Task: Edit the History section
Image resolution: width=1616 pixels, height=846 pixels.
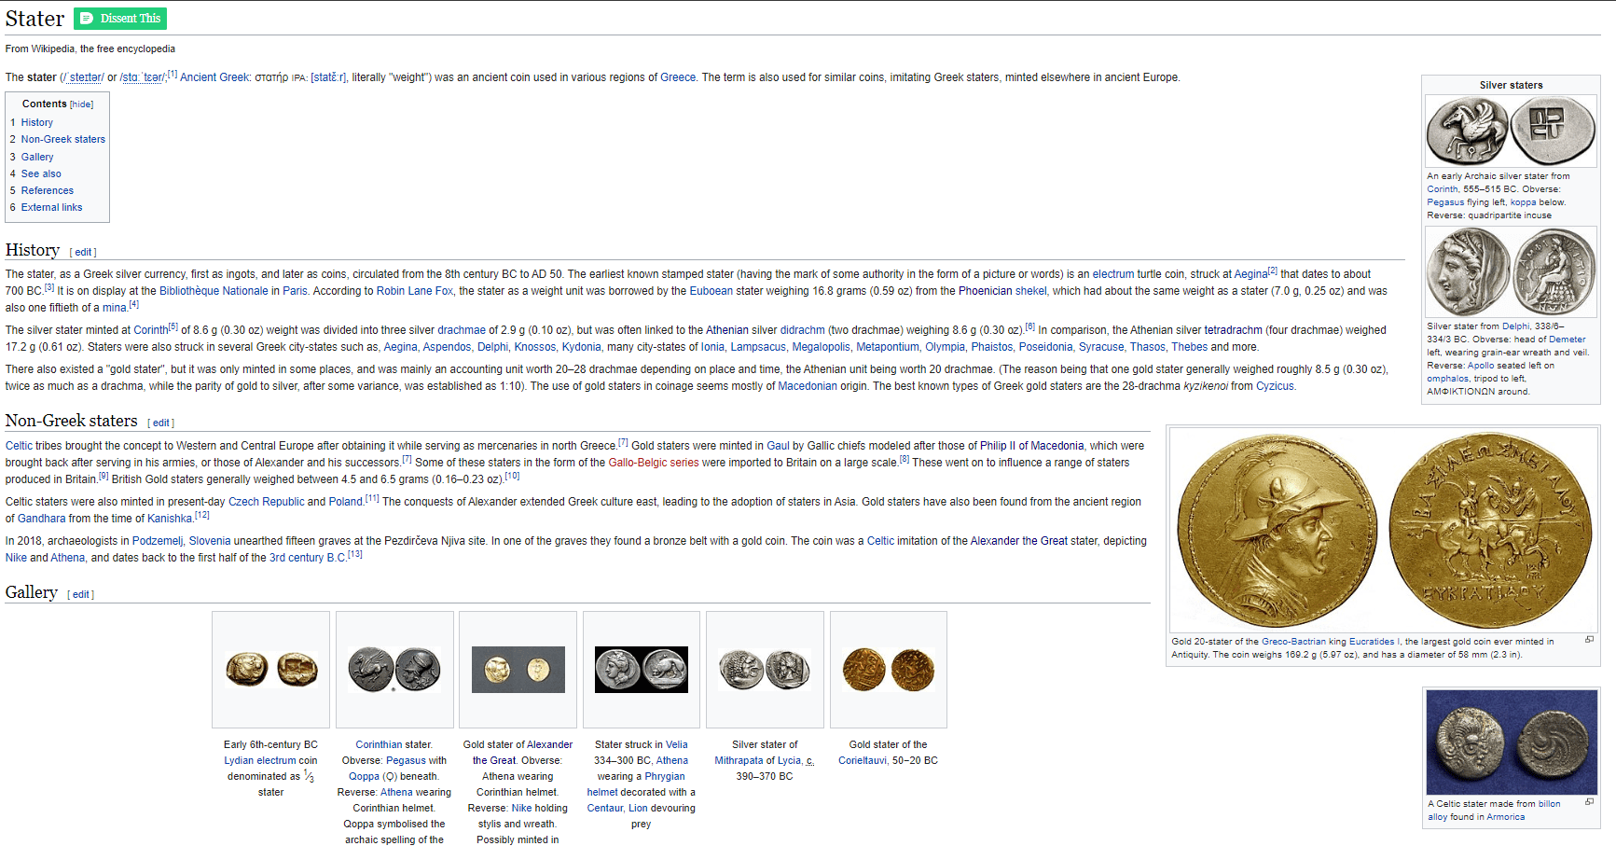Action: pos(83,252)
